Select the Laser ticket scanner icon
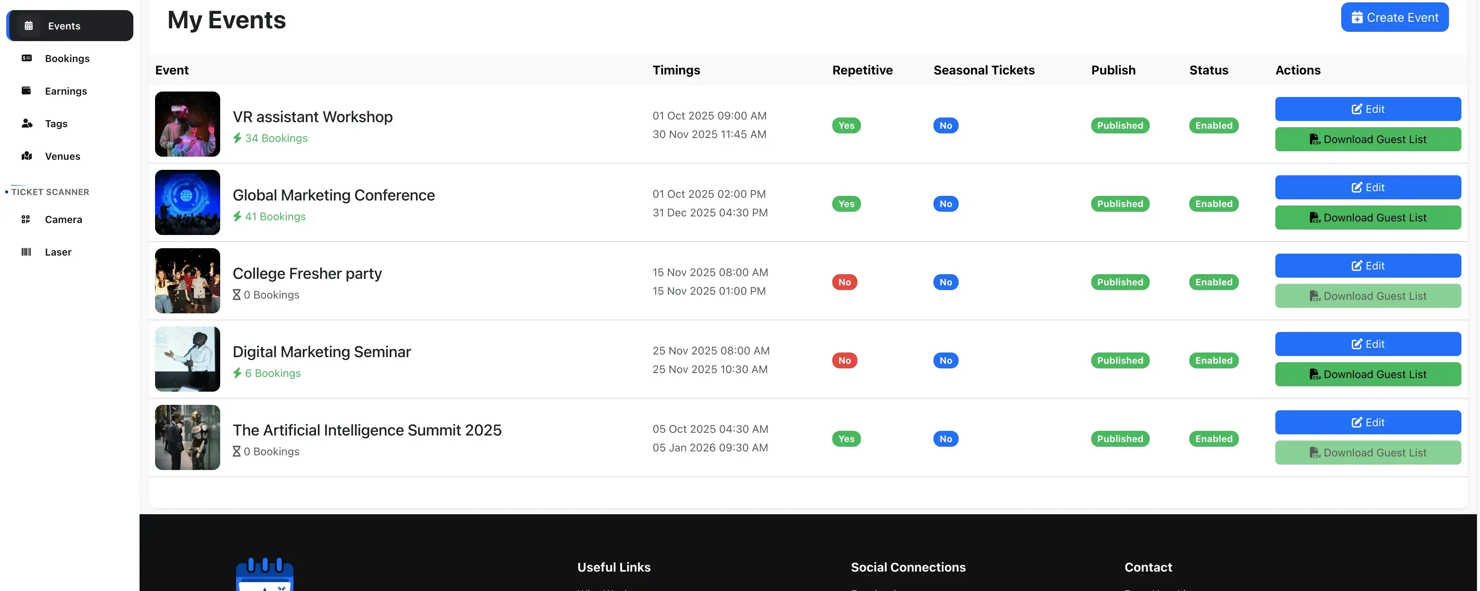The width and height of the screenshot is (1480, 591). pos(26,252)
